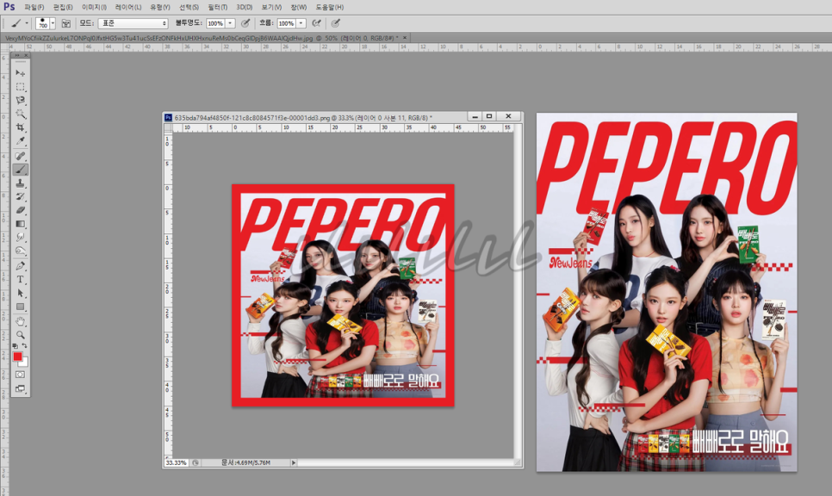Viewport: 832px width, 496px height.
Task: Swap foreground and background colors
Action: (24, 346)
